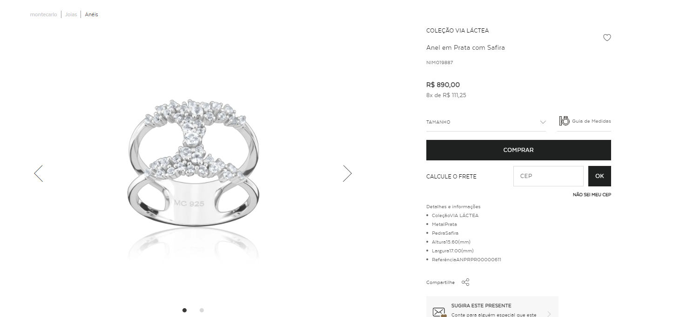Select first image carousel dot
This screenshot has height=317, width=693.
(x=185, y=310)
